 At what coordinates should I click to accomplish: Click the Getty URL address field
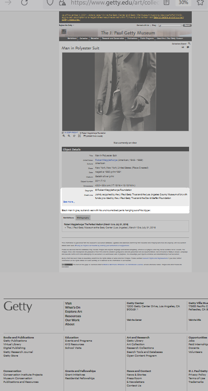115,3
